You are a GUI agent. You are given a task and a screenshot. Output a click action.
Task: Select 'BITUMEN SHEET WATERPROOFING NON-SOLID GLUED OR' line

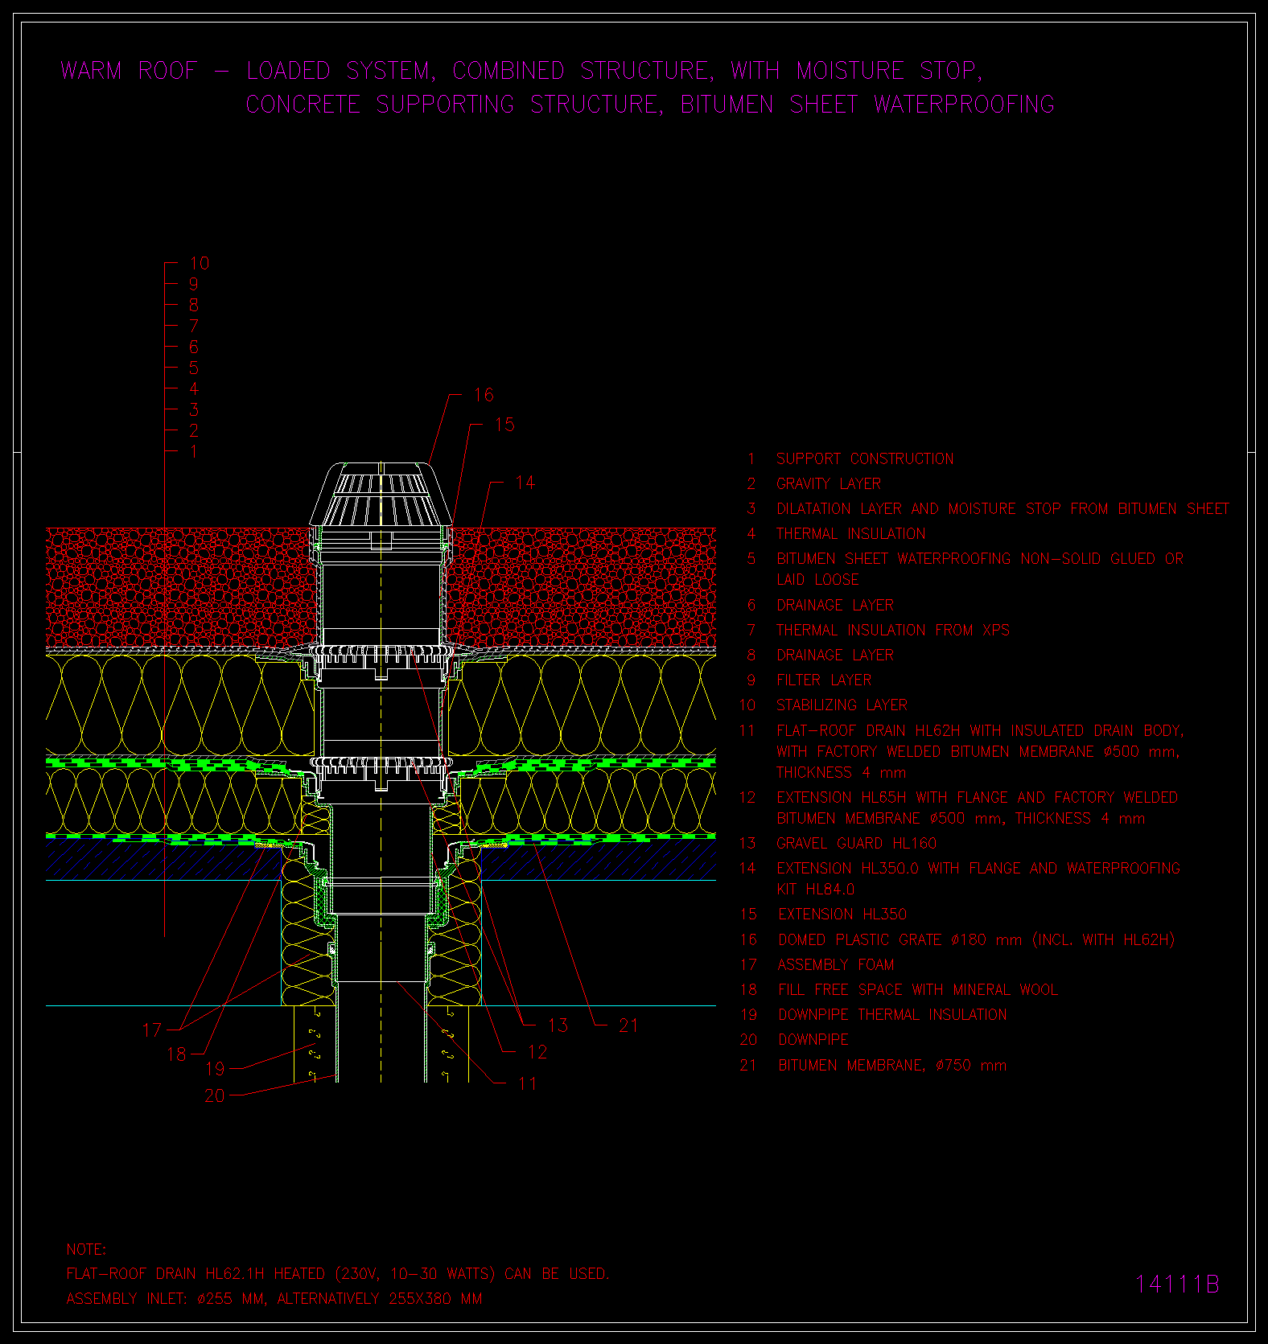point(980,559)
